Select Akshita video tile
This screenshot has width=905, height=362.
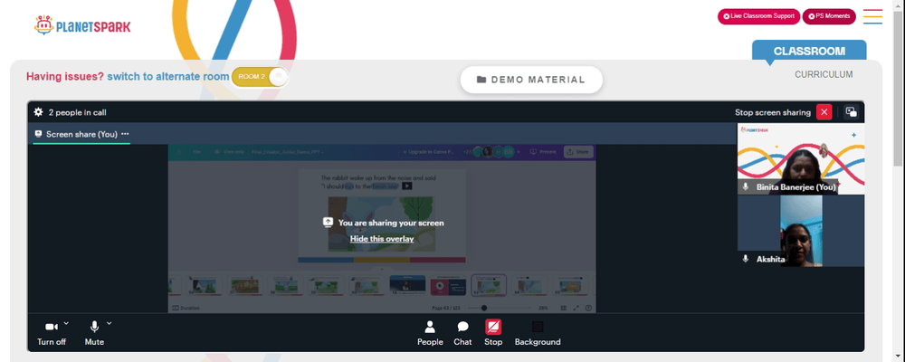point(801,231)
